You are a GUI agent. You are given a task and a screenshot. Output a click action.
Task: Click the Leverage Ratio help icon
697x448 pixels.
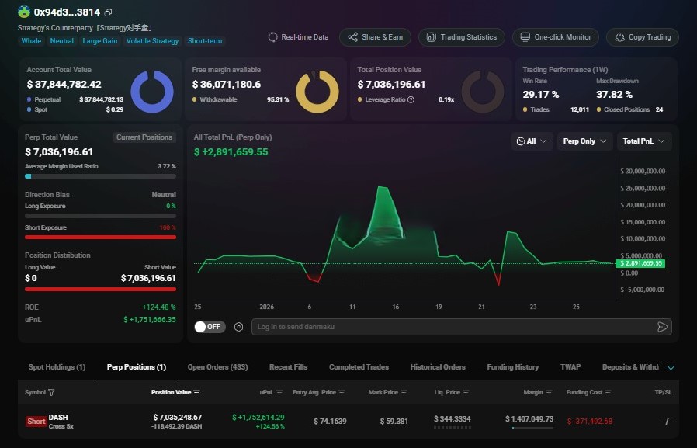[x=411, y=99]
